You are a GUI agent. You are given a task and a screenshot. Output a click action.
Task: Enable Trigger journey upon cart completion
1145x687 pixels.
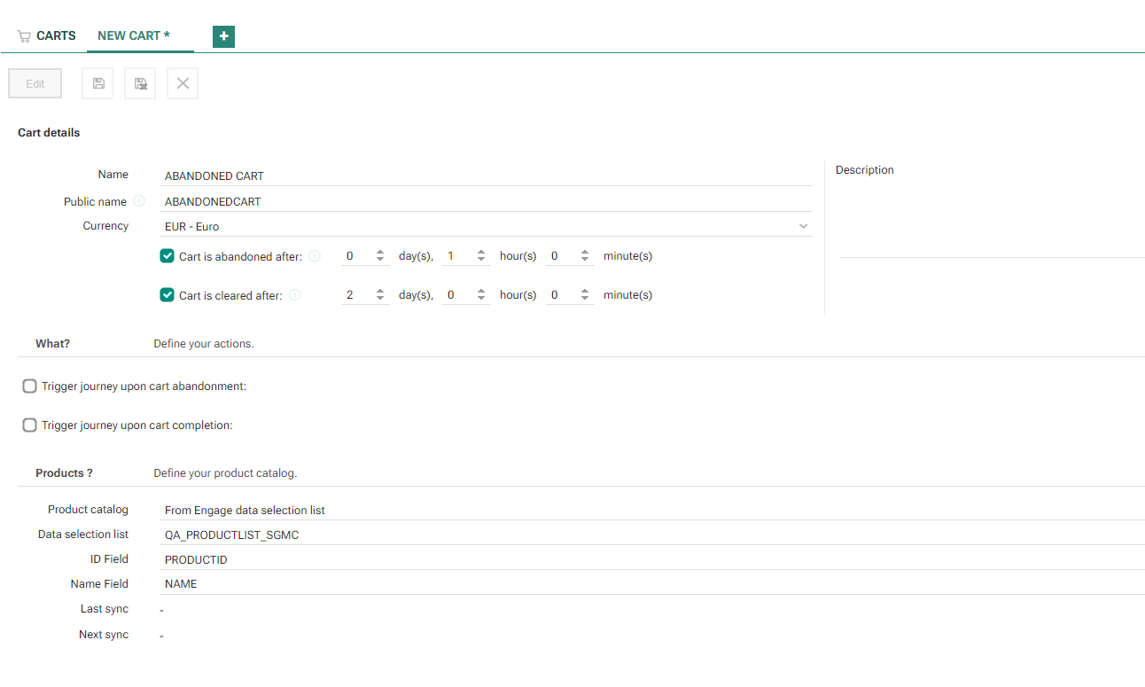point(30,425)
